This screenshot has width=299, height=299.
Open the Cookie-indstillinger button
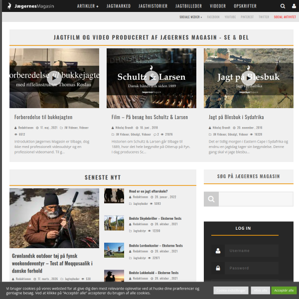point(231,290)
